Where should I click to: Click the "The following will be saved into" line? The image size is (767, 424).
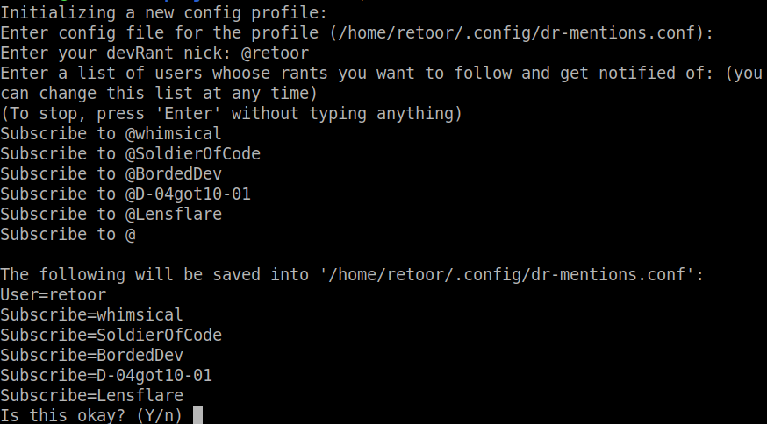pyautogui.click(x=352, y=274)
